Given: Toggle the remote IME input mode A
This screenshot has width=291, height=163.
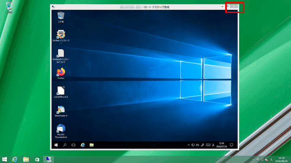Looking at the screenshot, I should tap(213, 145).
